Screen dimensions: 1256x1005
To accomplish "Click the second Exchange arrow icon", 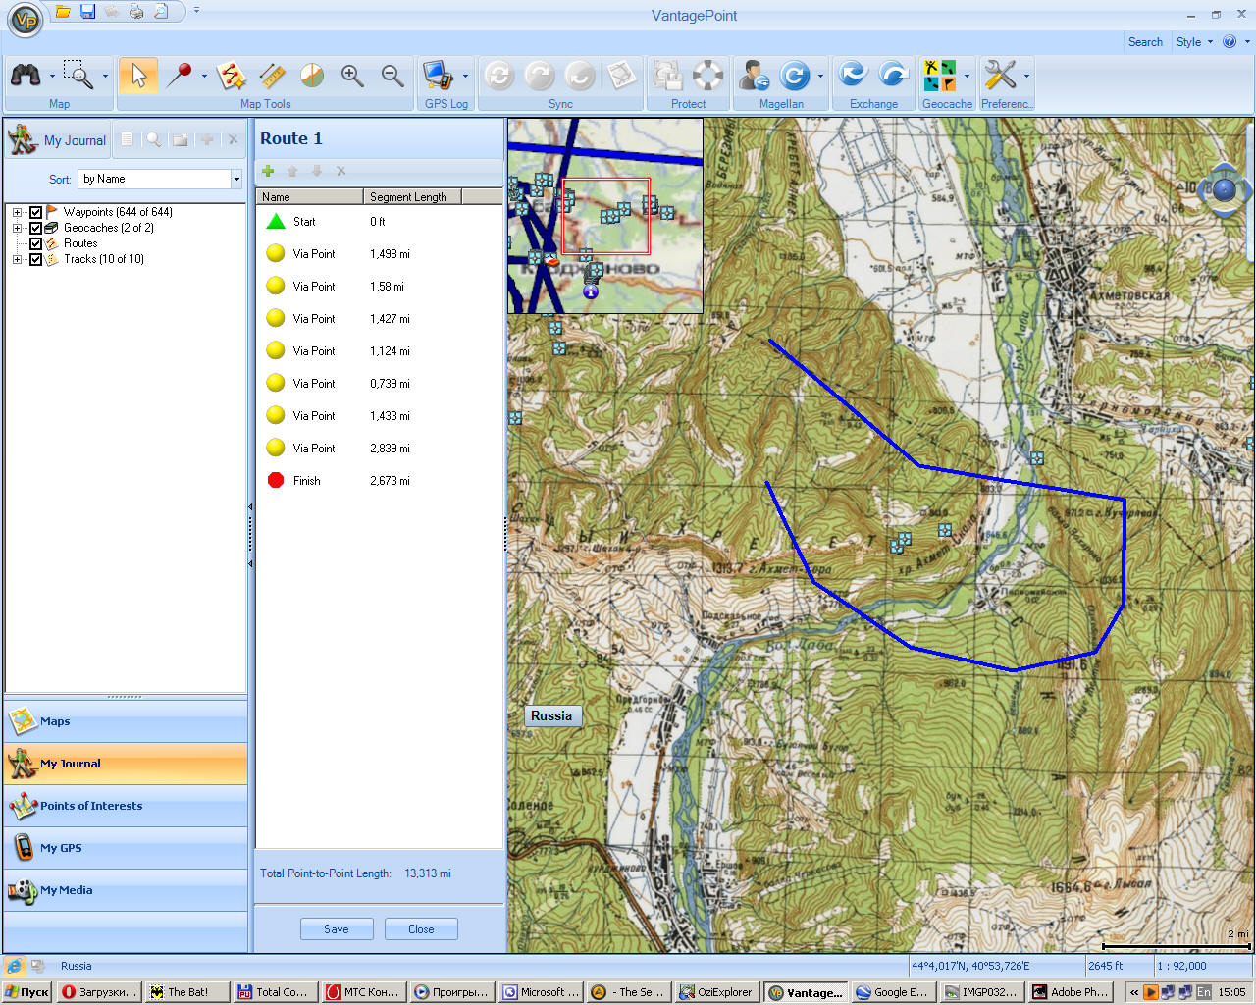I will click(x=893, y=75).
